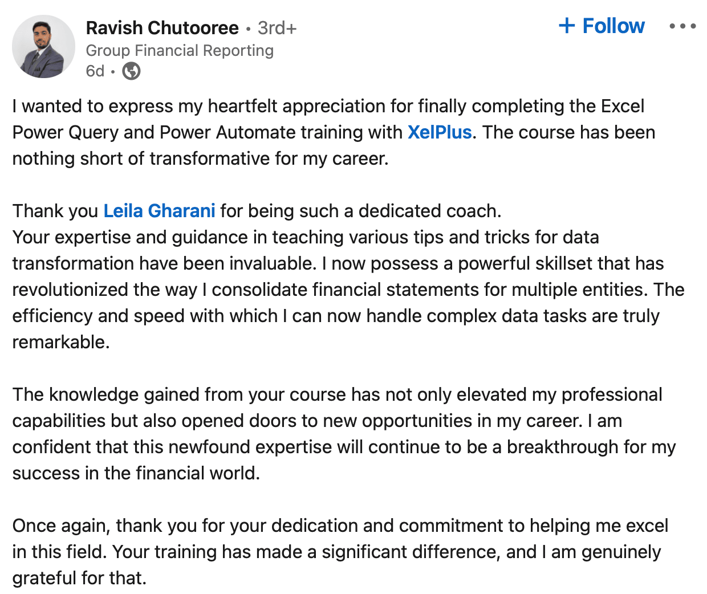Open Ravish Chutooree's profile photo
Viewport: 707px width, 594px height.
click(x=43, y=47)
